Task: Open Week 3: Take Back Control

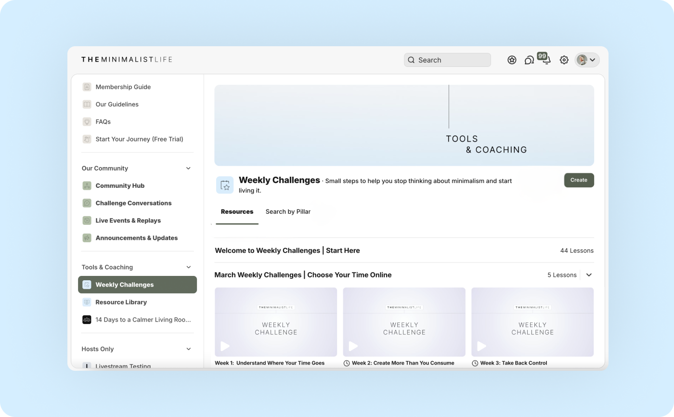Action: pos(514,363)
